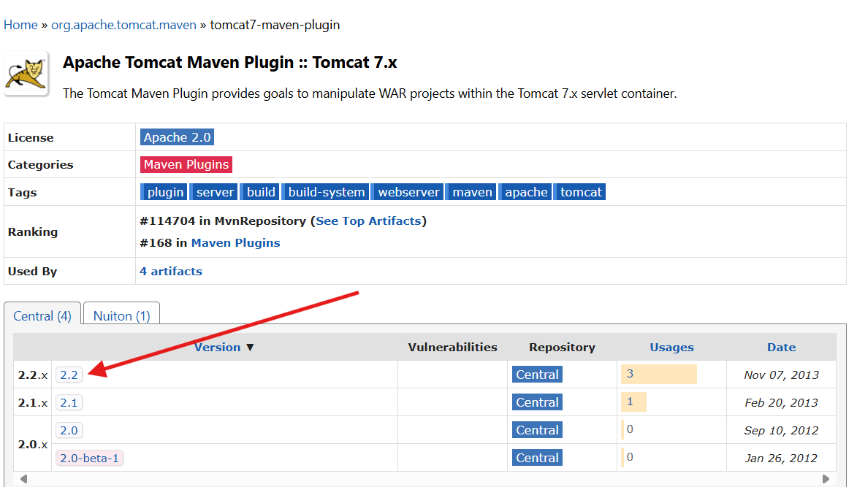Open version 2.0

pos(69,430)
